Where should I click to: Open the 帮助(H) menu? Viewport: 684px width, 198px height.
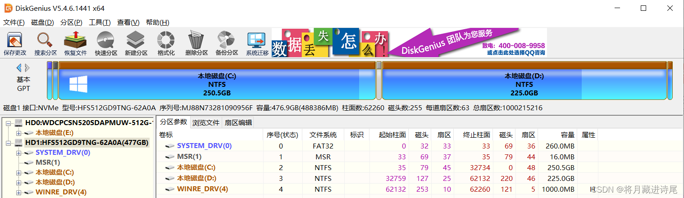(x=158, y=22)
